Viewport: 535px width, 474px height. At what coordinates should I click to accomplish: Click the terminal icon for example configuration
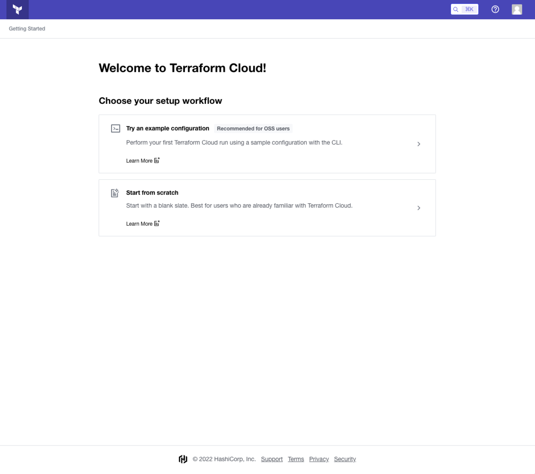[115, 128]
